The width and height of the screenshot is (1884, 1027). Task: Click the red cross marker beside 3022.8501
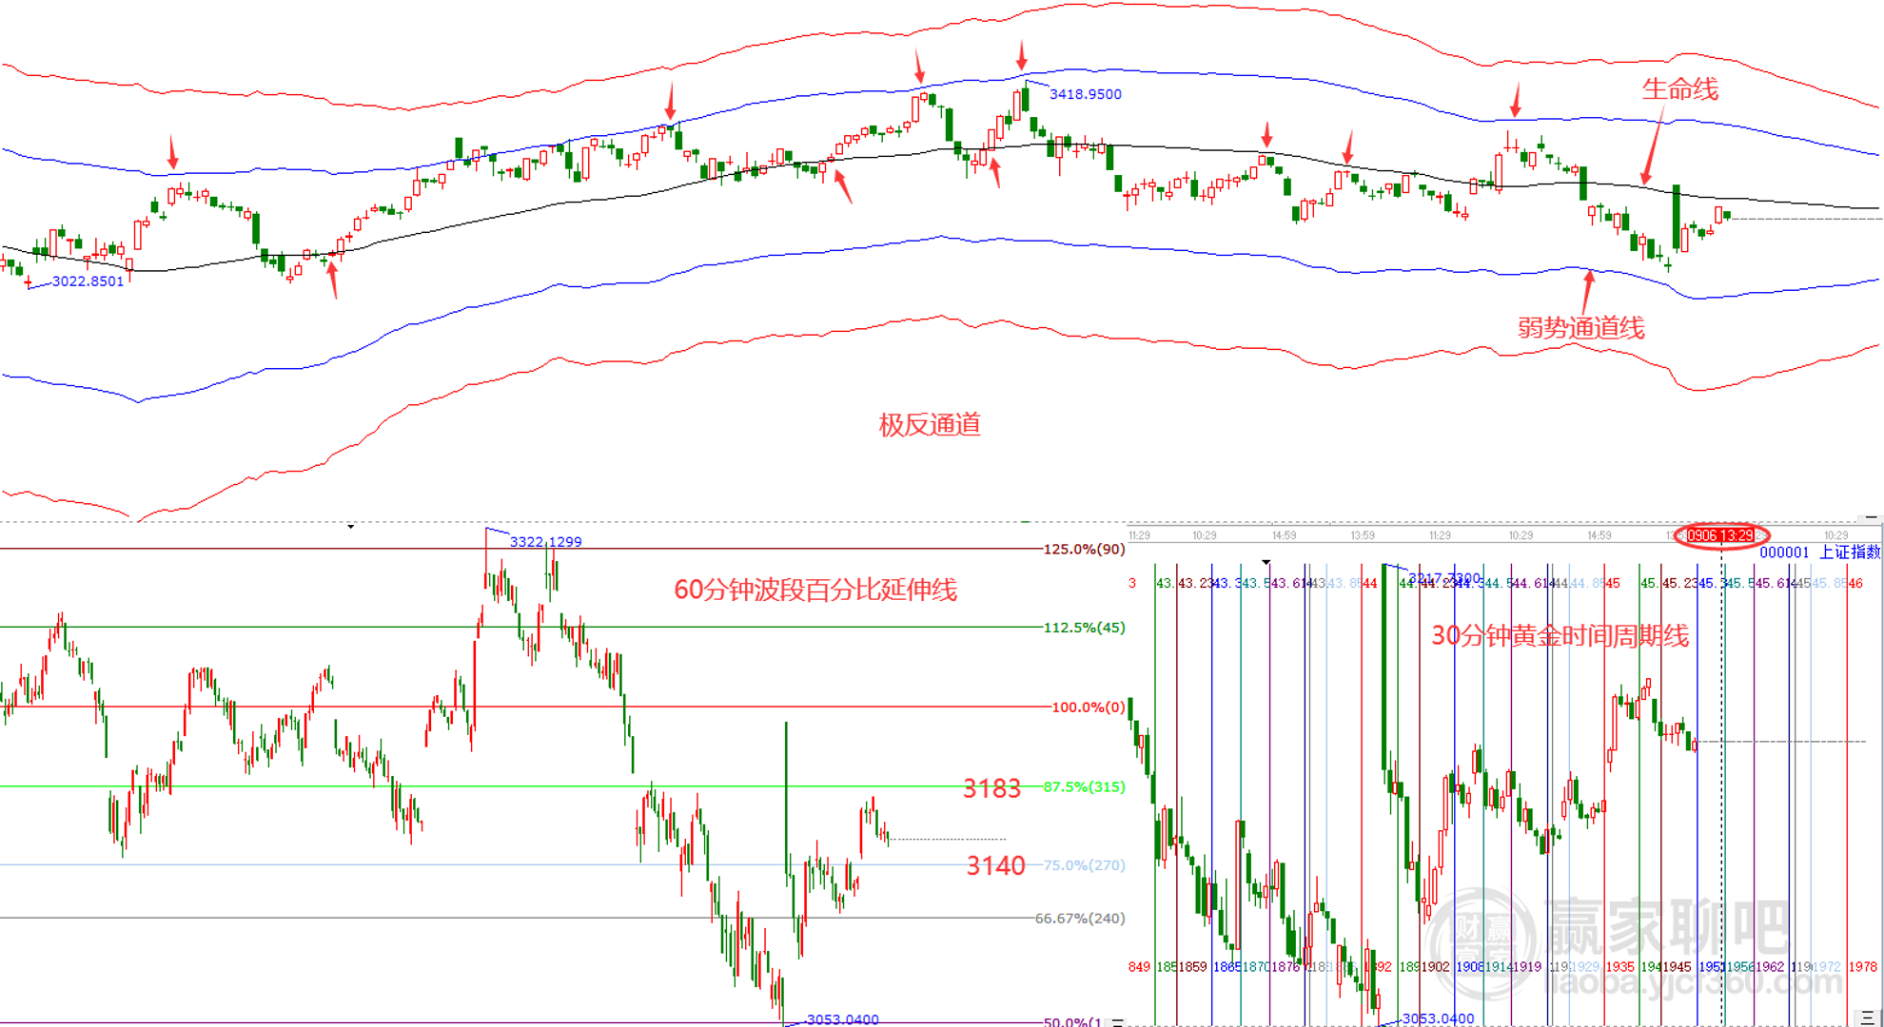(29, 281)
